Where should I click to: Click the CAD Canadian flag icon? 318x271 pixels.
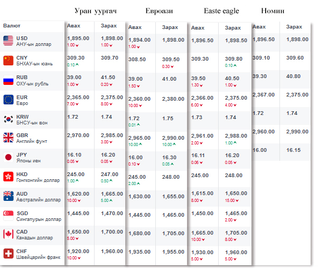tap(8, 234)
